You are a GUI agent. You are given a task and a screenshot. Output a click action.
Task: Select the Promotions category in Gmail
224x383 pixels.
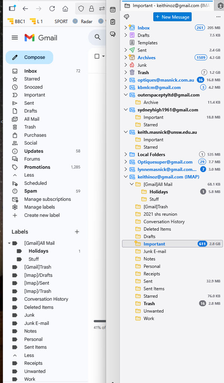click(x=37, y=167)
